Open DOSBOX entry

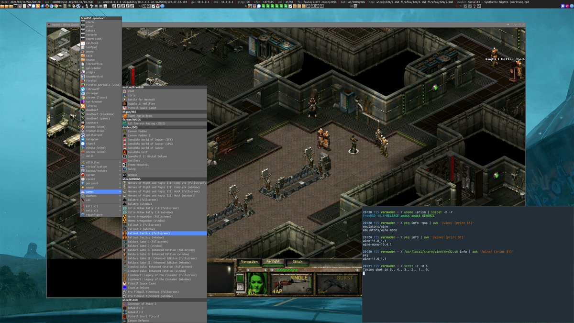point(165,175)
